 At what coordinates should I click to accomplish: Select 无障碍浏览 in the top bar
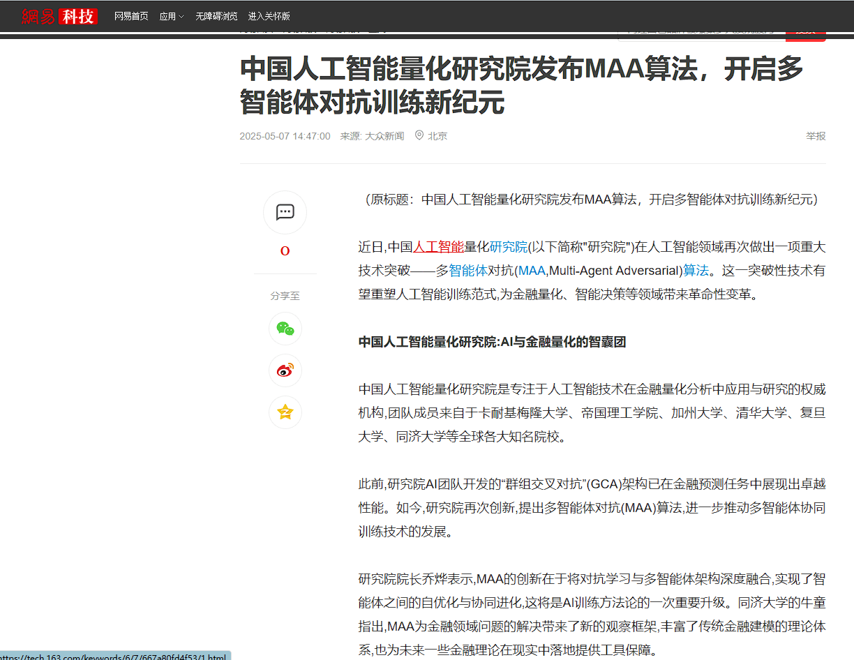[216, 15]
